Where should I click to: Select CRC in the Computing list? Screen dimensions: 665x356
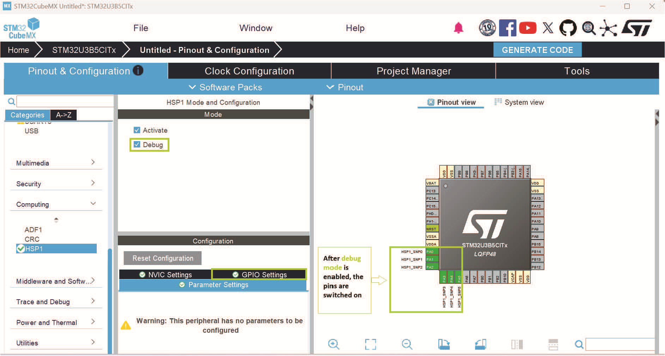32,239
